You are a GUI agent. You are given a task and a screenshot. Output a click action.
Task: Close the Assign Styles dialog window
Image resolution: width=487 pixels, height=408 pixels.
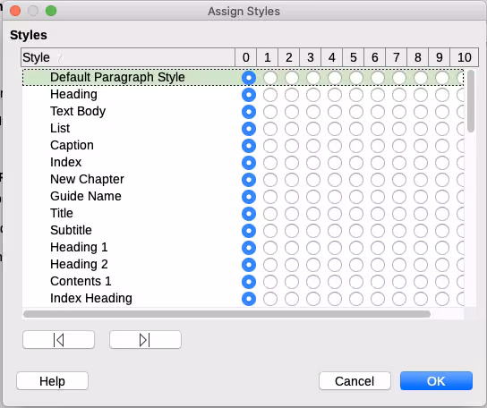pos(15,11)
